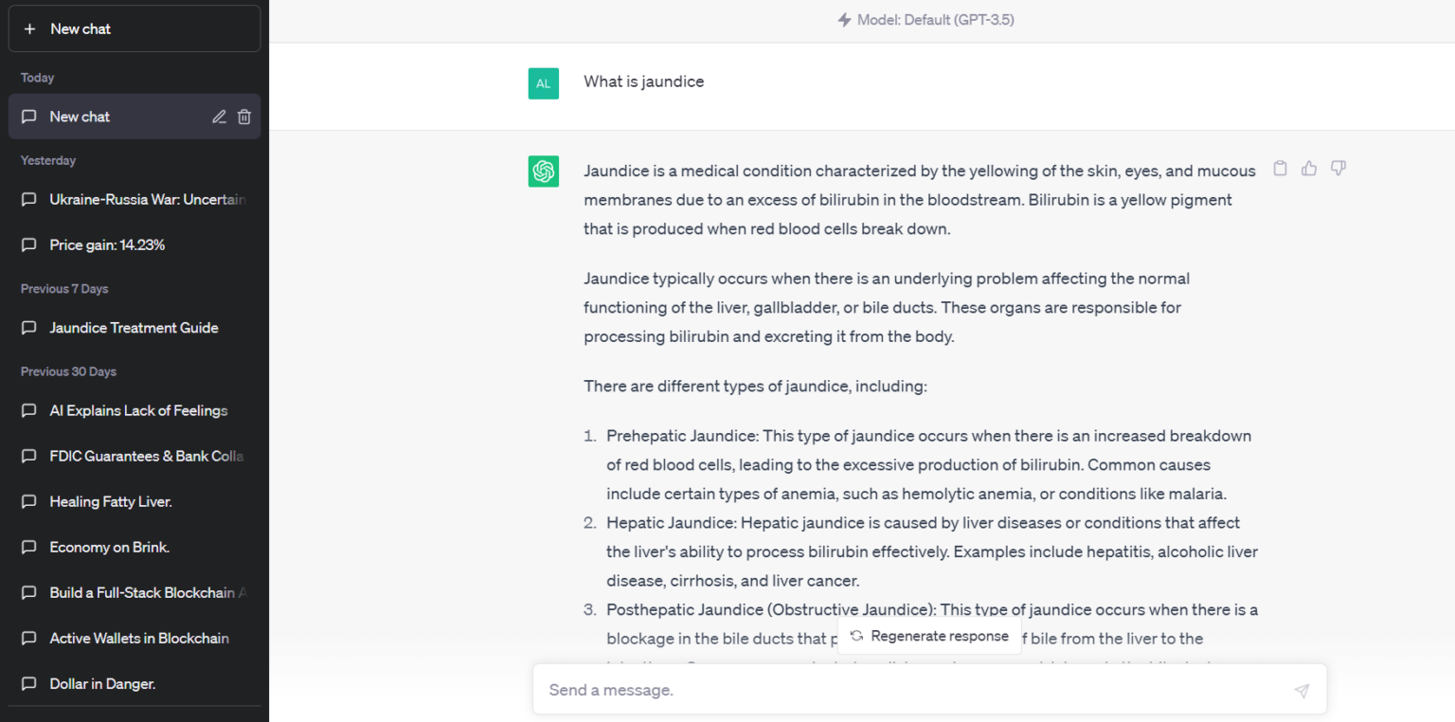
Task: Select the 'Ukraine-Russia War: Uncertain' conversation
Action: click(133, 199)
